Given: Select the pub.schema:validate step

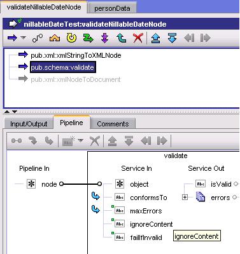Looking at the screenshot, I should [x=62, y=67].
